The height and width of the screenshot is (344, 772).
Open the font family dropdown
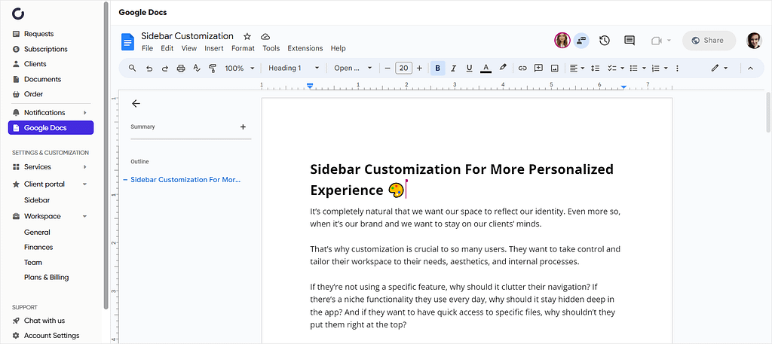[x=353, y=68]
